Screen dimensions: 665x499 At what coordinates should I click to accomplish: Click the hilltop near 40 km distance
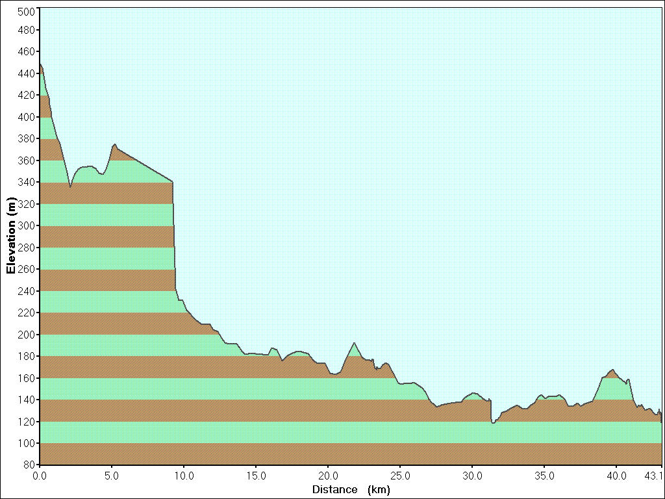click(612, 370)
